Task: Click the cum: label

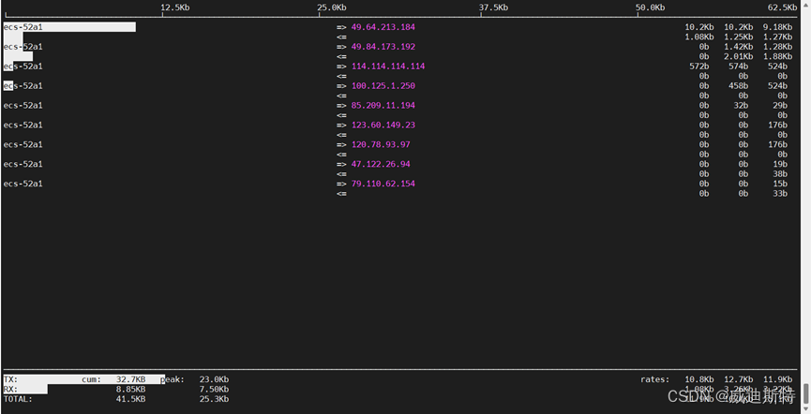Action: pyautogui.click(x=91, y=379)
